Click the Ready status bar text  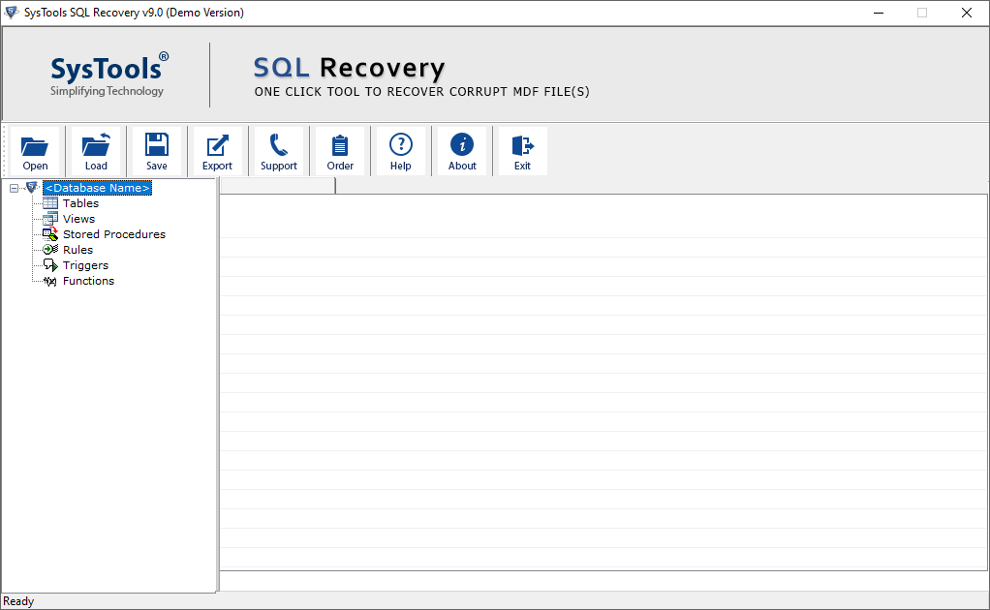point(18,601)
